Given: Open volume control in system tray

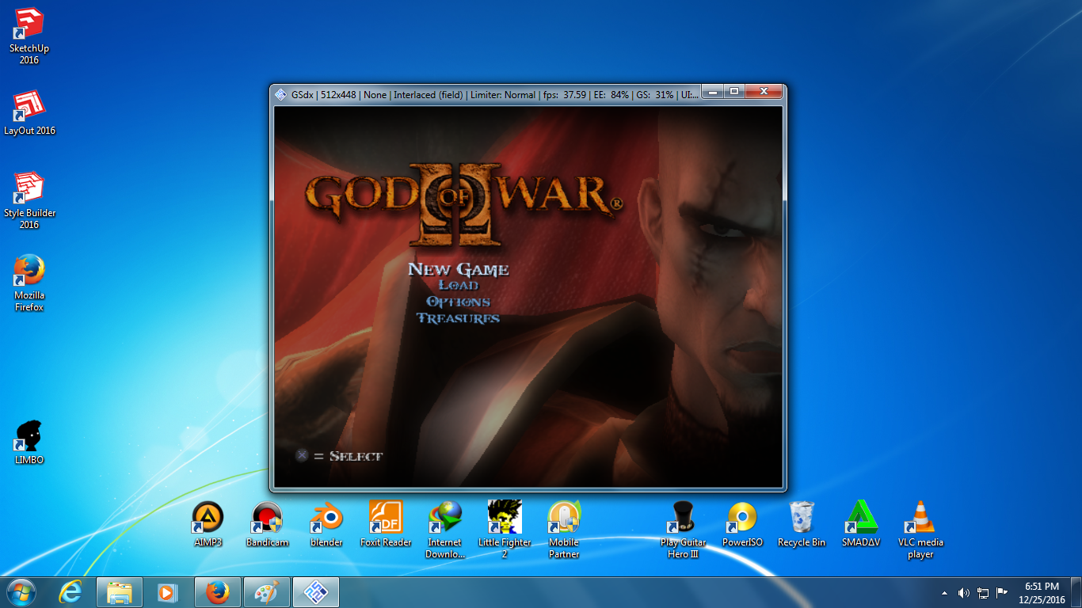Looking at the screenshot, I should click(964, 593).
